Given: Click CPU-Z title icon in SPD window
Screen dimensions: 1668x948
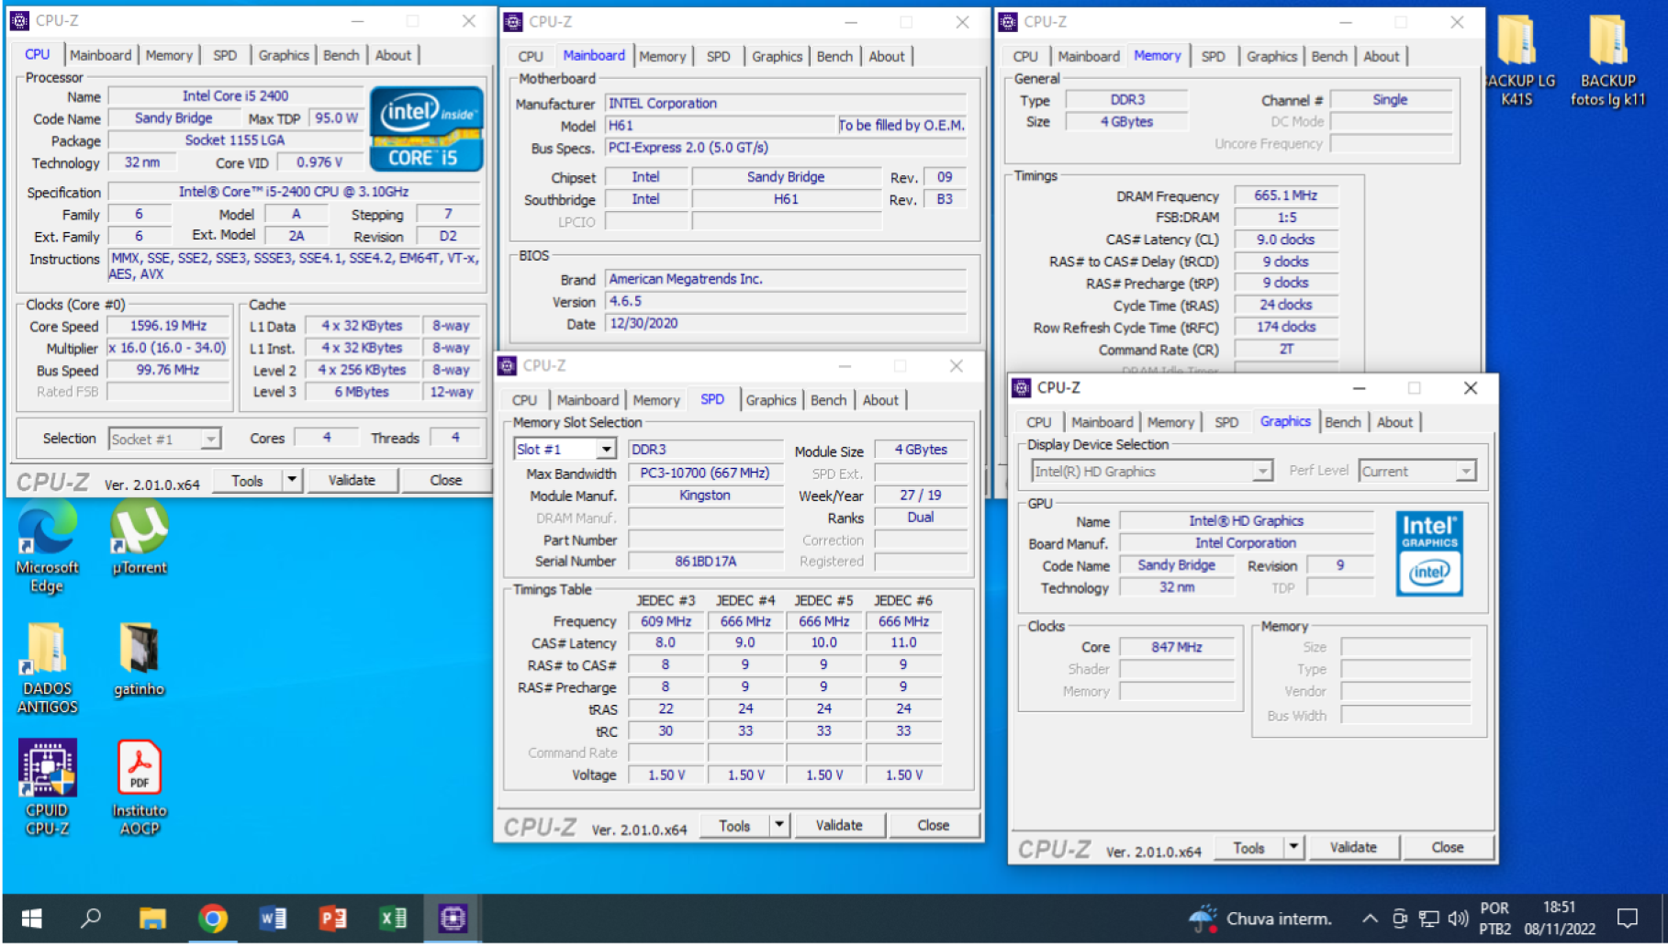Looking at the screenshot, I should coord(507,366).
